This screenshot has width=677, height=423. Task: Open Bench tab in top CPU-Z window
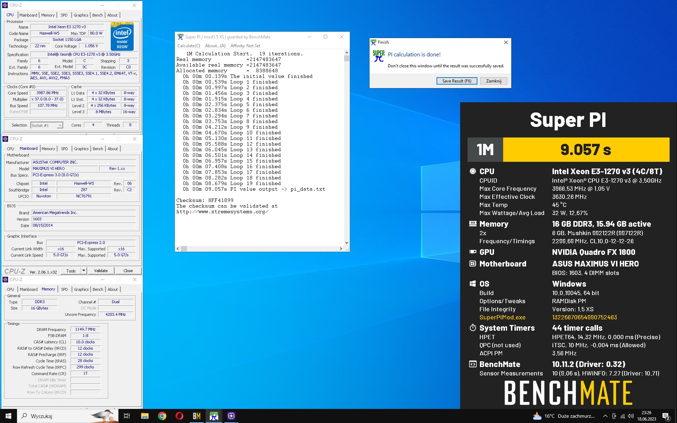(x=98, y=15)
